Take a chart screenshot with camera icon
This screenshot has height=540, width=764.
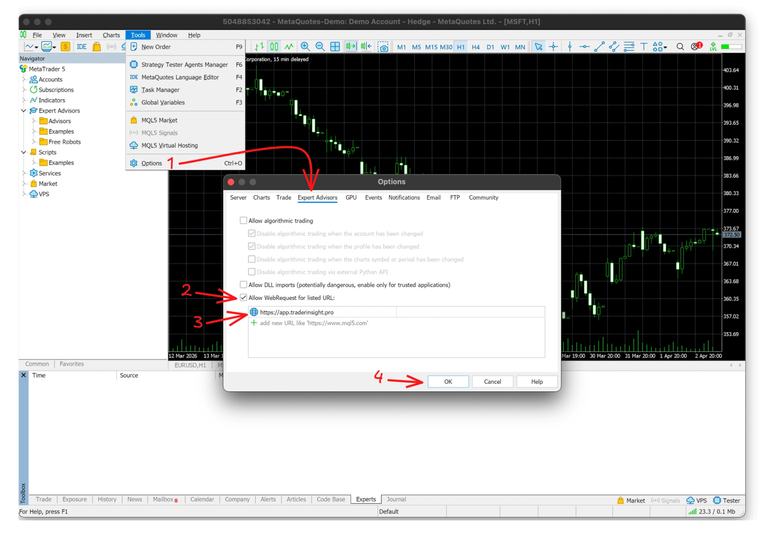click(383, 47)
